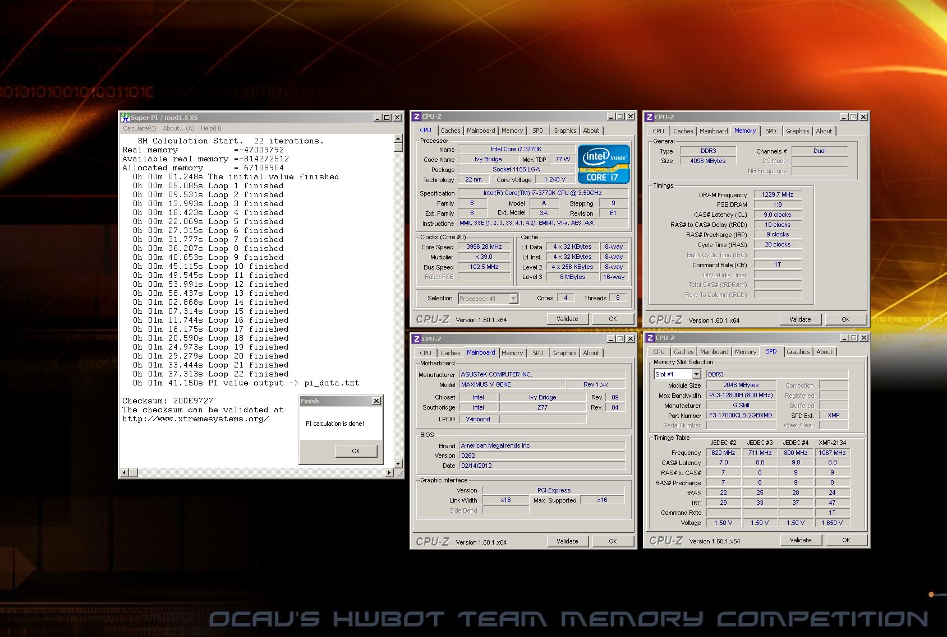
Task: Select Mainboard tab in the SPD CPU-Z window
Action: [x=714, y=352]
